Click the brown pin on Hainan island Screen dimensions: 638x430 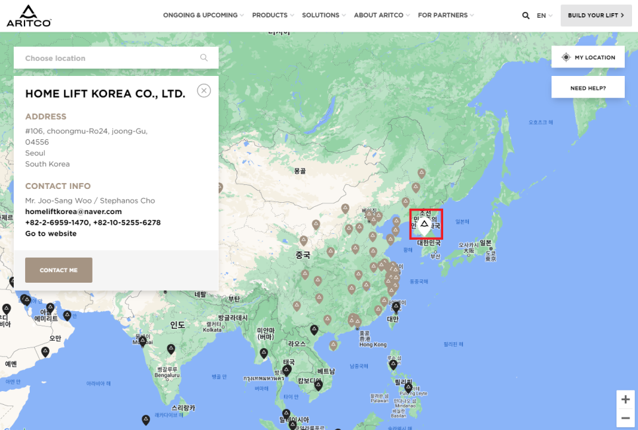[334, 346]
